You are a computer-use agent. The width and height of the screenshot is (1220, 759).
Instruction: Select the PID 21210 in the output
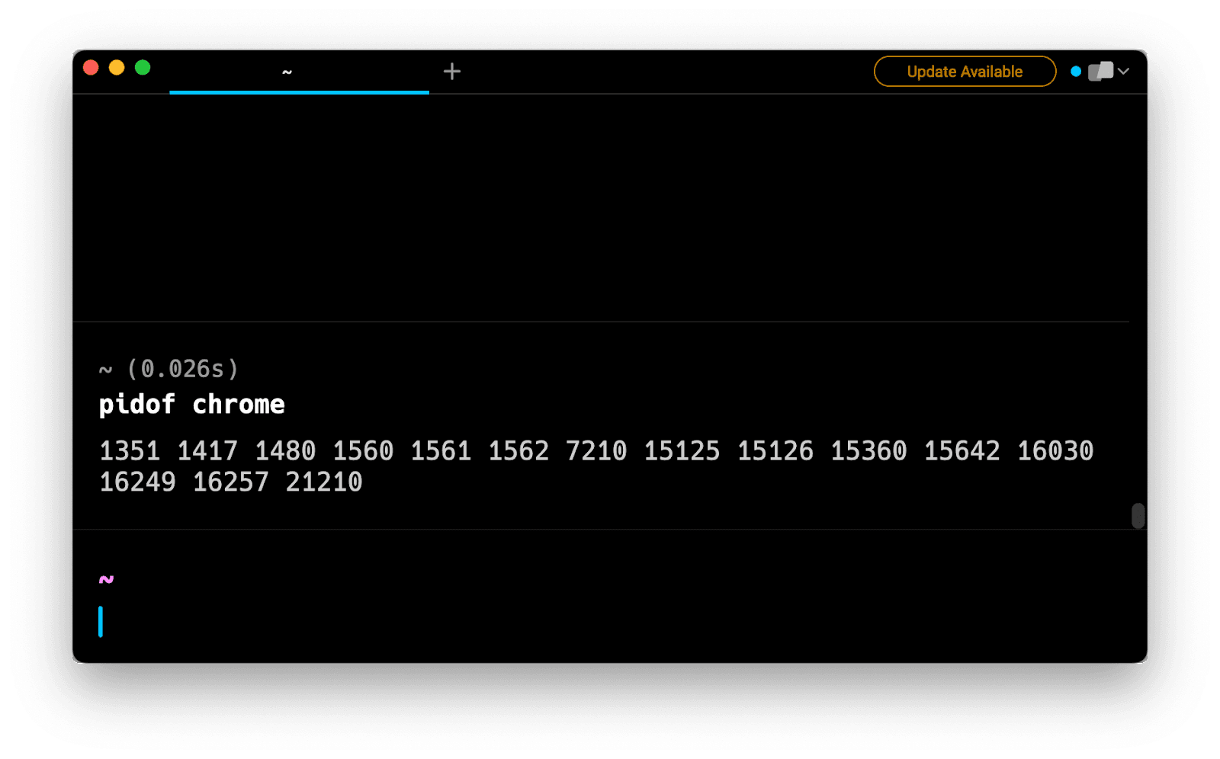click(325, 481)
